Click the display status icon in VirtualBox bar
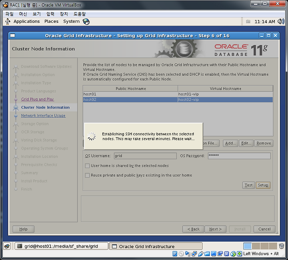The image size is (288, 260). [x=214, y=254]
